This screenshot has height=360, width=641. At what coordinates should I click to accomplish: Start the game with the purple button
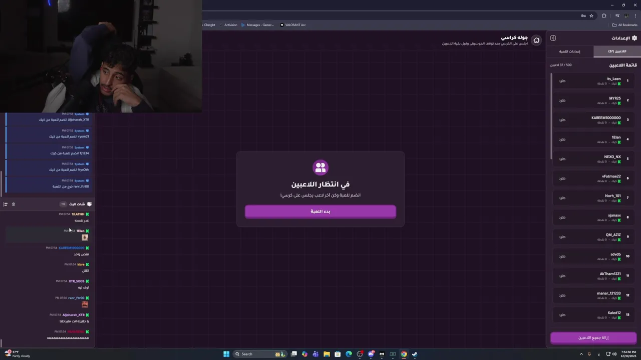tap(320, 211)
